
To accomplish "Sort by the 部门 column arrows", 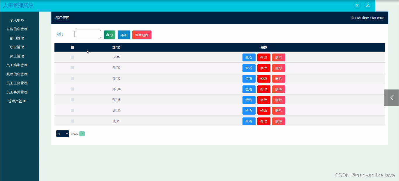I will pyautogui.click(x=119, y=47).
